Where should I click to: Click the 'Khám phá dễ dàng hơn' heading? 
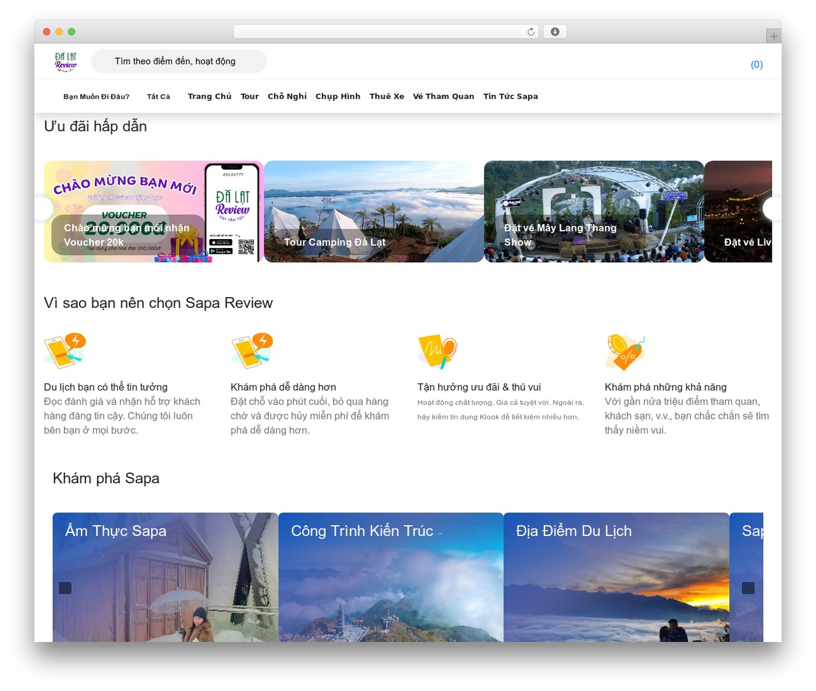pyautogui.click(x=284, y=387)
